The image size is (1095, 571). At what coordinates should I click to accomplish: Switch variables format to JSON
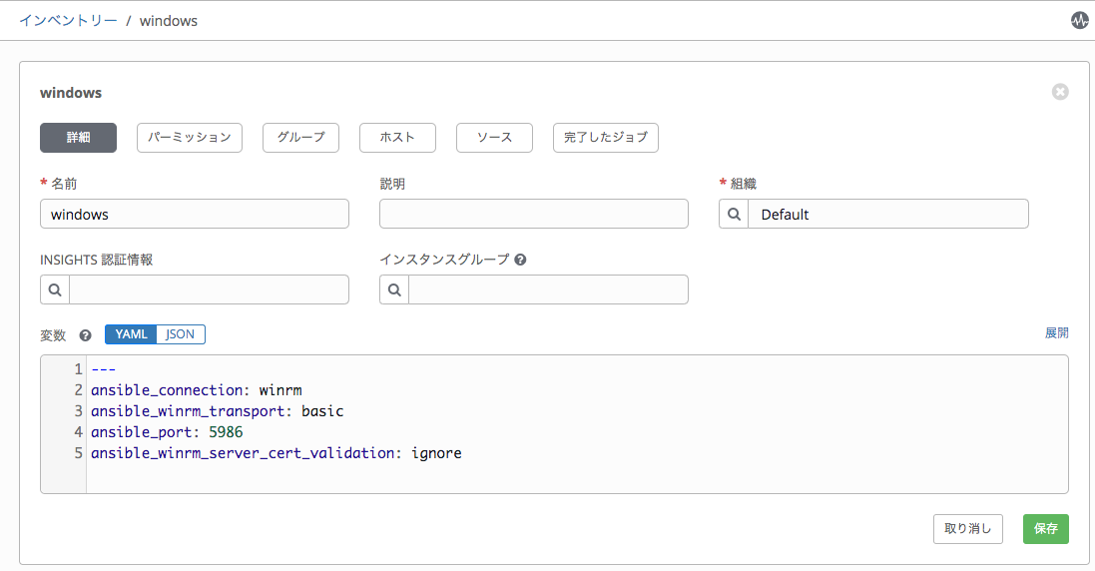pyautogui.click(x=181, y=334)
